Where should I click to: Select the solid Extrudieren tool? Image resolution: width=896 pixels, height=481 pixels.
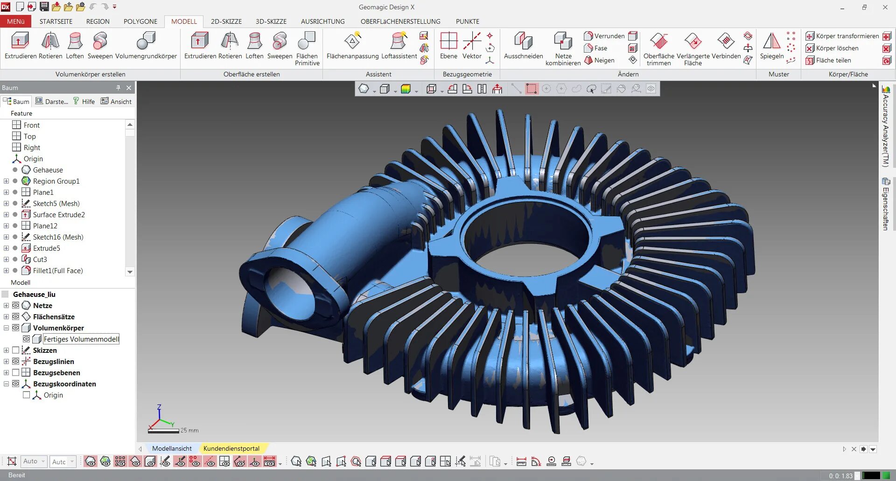pyautogui.click(x=21, y=46)
